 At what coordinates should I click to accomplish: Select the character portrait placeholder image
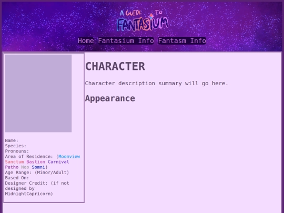tap(38, 93)
